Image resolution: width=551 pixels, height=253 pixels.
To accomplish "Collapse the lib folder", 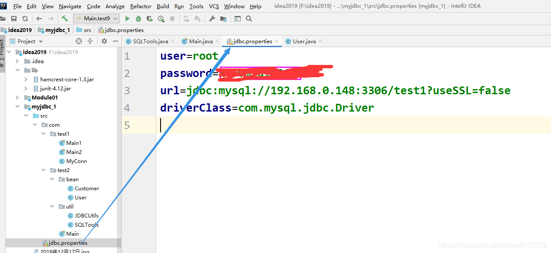I will [x=17, y=70].
